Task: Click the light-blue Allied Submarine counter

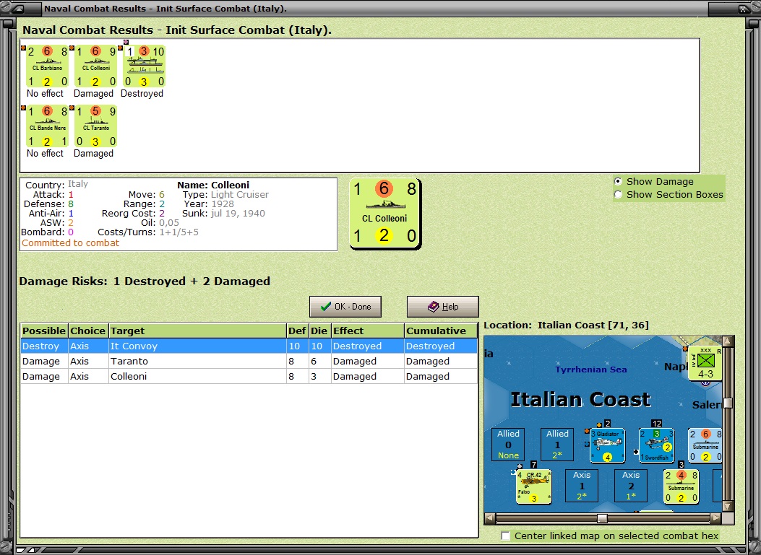Action: [x=705, y=445]
